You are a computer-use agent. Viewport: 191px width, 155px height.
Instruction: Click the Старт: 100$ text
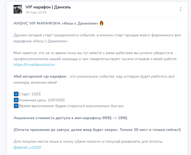(30, 94)
